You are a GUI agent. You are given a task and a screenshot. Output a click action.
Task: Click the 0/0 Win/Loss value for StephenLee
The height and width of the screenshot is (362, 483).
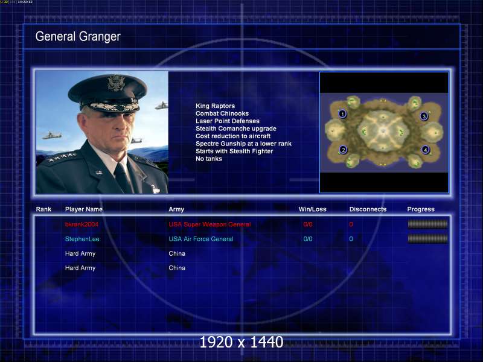pyautogui.click(x=308, y=239)
